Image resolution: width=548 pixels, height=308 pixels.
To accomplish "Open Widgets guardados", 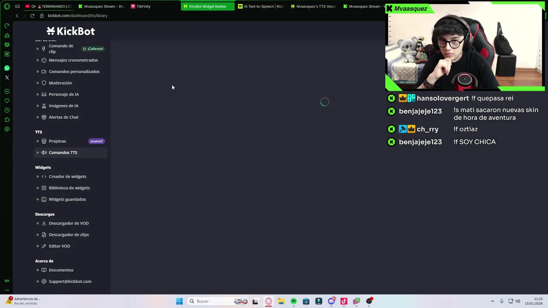I will click(67, 199).
